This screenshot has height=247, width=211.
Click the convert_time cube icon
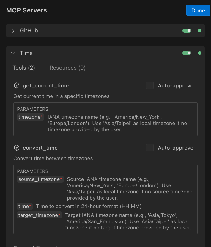17,148
